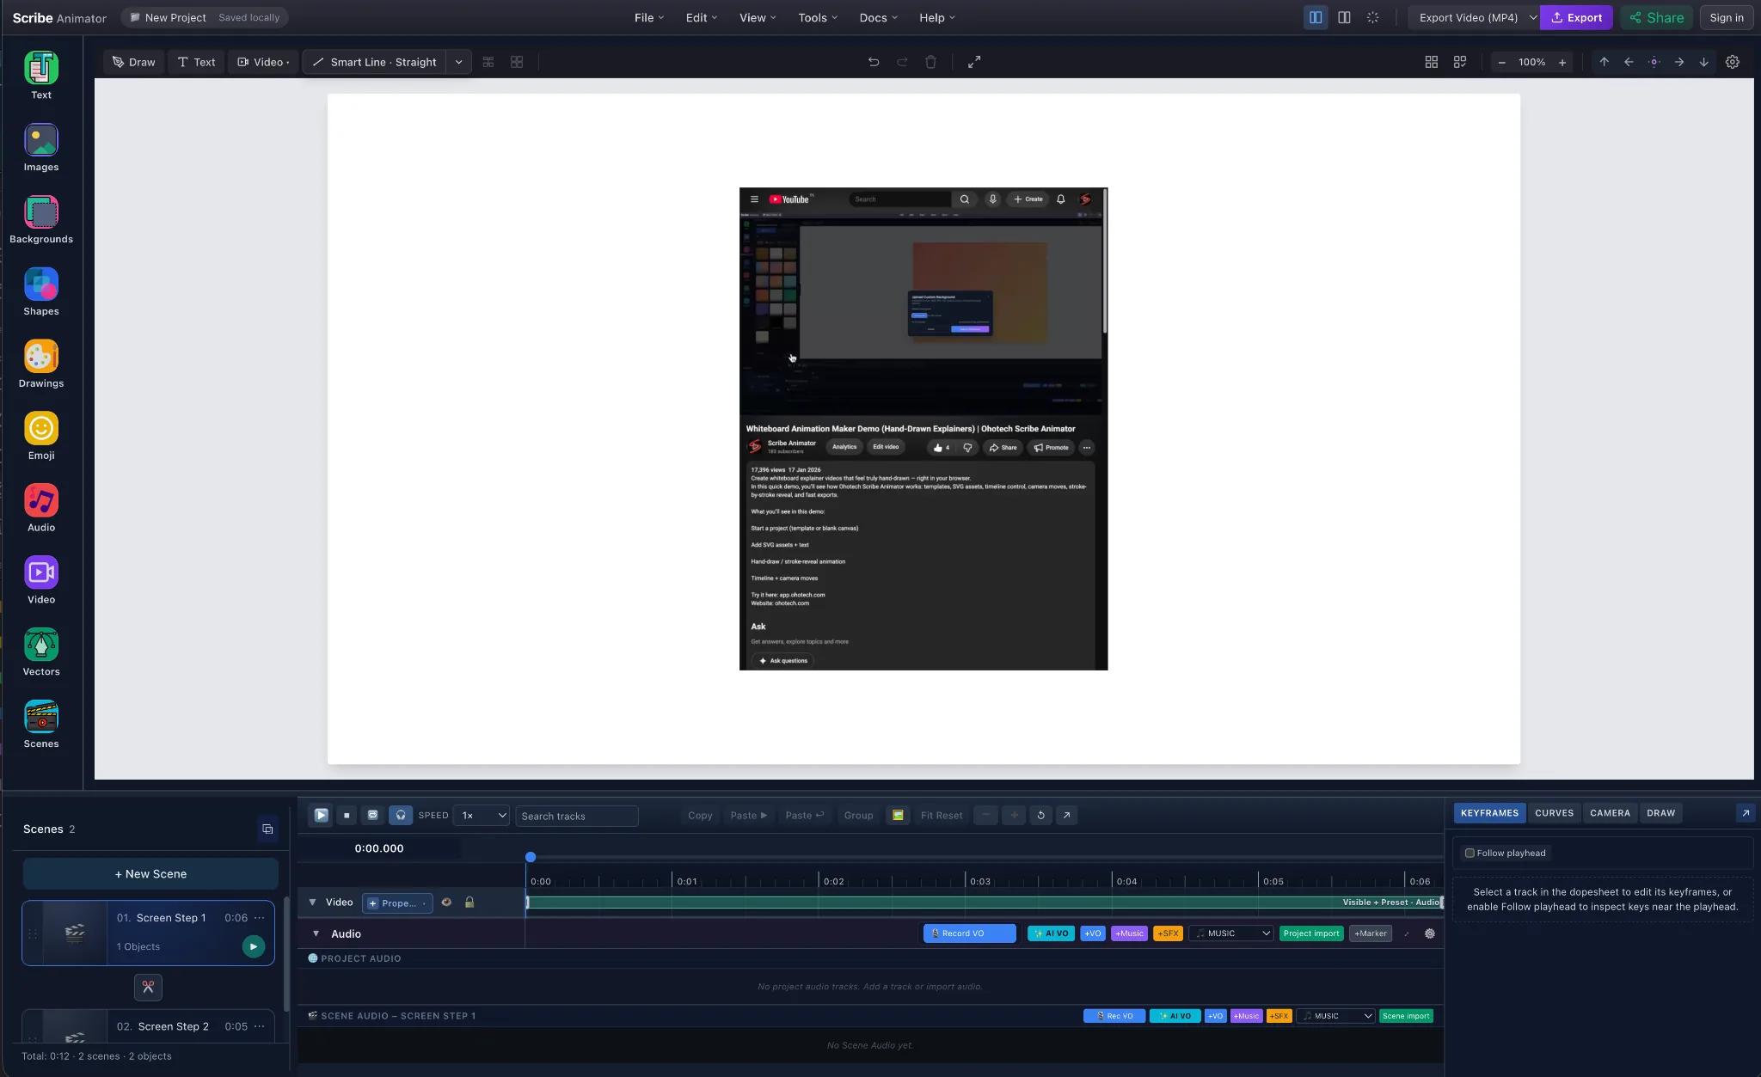Click Project import button

pyautogui.click(x=1311, y=933)
